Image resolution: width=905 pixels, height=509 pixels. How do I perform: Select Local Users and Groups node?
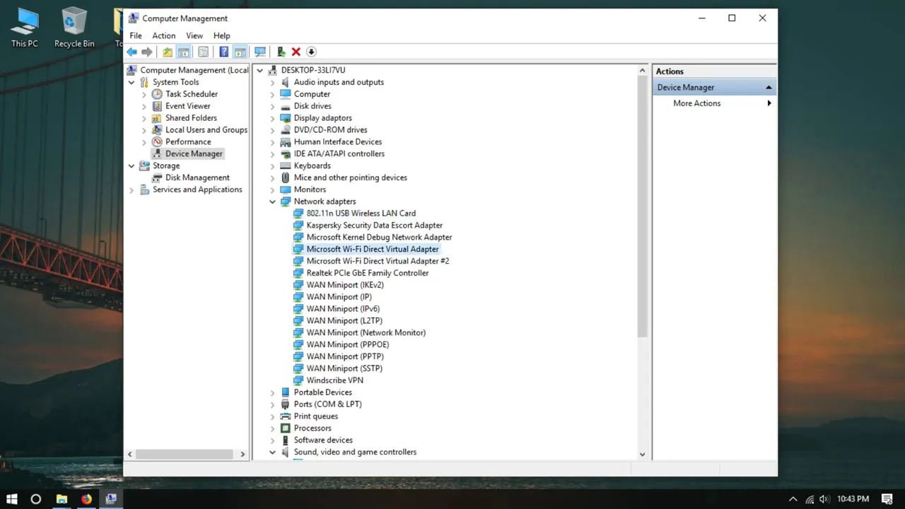click(206, 130)
